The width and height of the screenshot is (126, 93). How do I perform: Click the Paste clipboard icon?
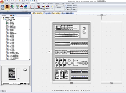coord(20,1)
